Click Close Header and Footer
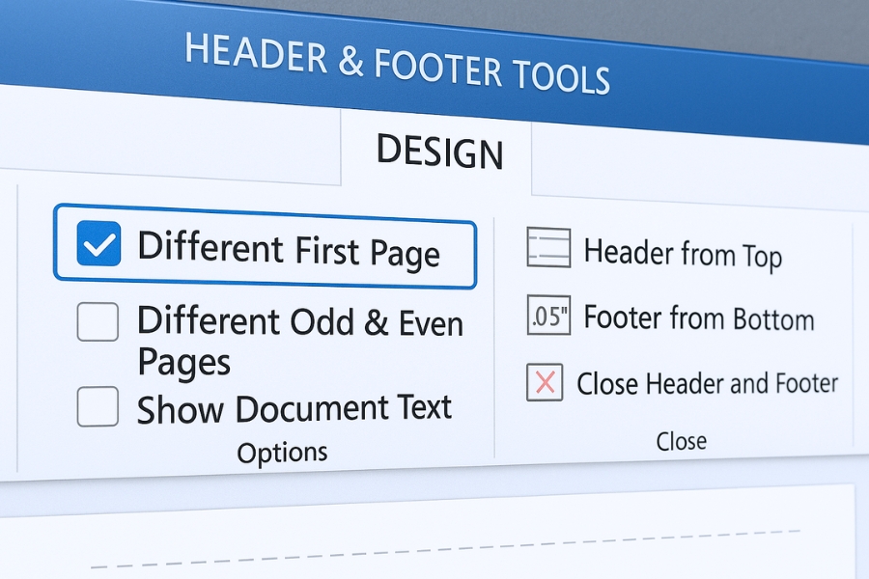 (707, 382)
